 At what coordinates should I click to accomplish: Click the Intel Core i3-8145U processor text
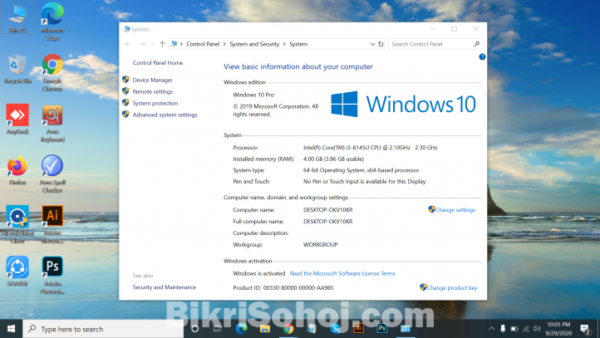point(370,148)
